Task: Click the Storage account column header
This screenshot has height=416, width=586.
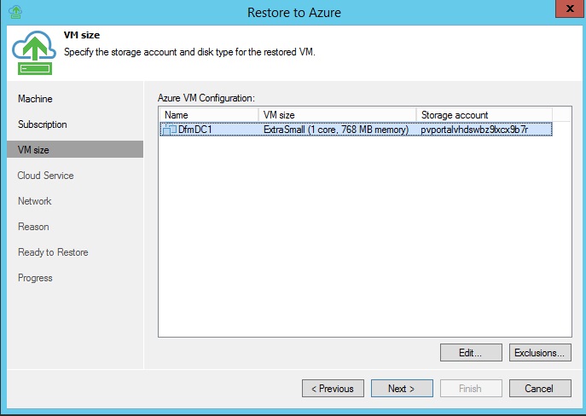Action: [x=484, y=115]
